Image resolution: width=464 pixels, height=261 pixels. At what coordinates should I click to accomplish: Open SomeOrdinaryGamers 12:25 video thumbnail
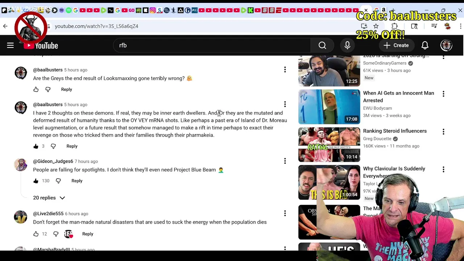(329, 71)
